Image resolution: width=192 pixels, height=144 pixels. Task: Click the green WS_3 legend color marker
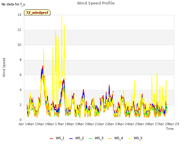click(x=91, y=139)
